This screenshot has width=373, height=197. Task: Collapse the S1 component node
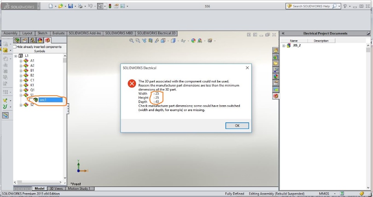[x=21, y=95]
